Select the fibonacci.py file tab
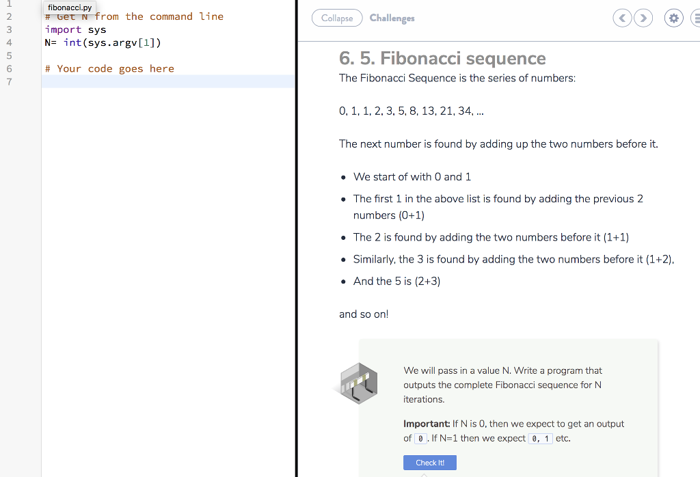700x477 pixels. (x=69, y=8)
